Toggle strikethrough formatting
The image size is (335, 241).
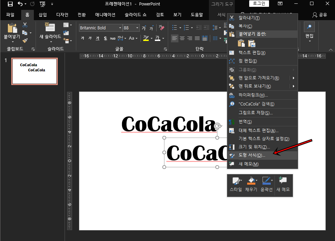pos(112,38)
